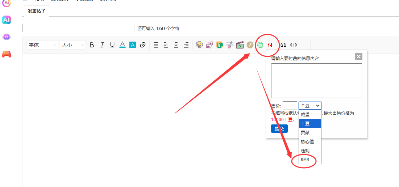Select 违规 from the currency list
The height and width of the screenshot is (187, 399).
pos(310,150)
